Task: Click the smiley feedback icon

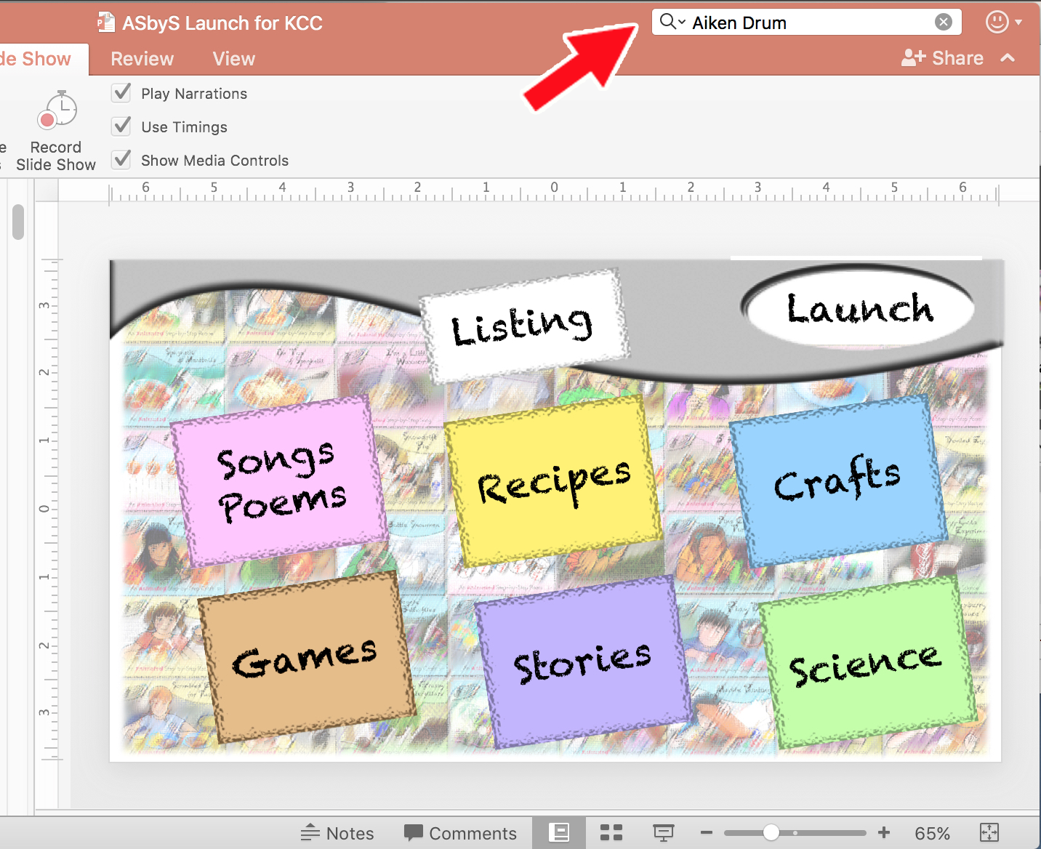Action: point(995,22)
